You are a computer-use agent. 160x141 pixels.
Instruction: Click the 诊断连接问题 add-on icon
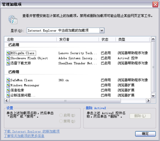coord(8,95)
